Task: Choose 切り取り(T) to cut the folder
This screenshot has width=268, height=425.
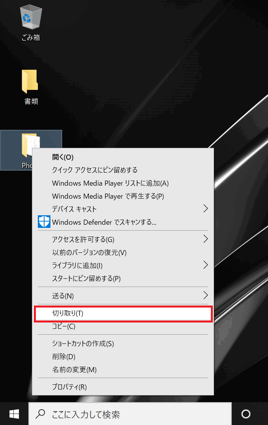Action: tap(123, 313)
